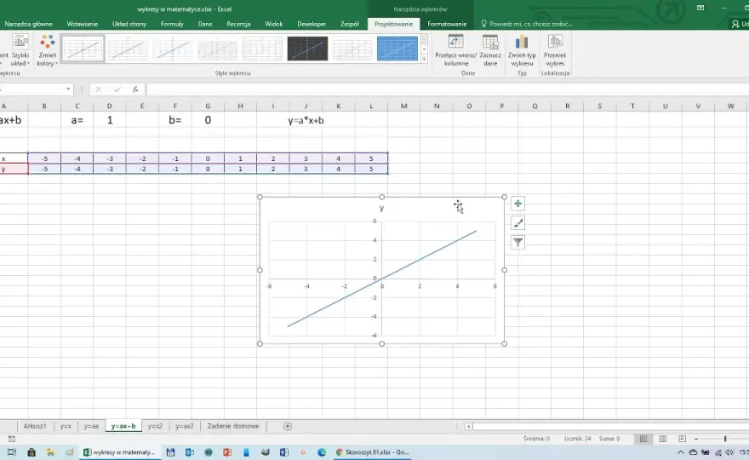Apply the blue background chart style
The height and width of the screenshot is (460, 749).
(x=397, y=49)
